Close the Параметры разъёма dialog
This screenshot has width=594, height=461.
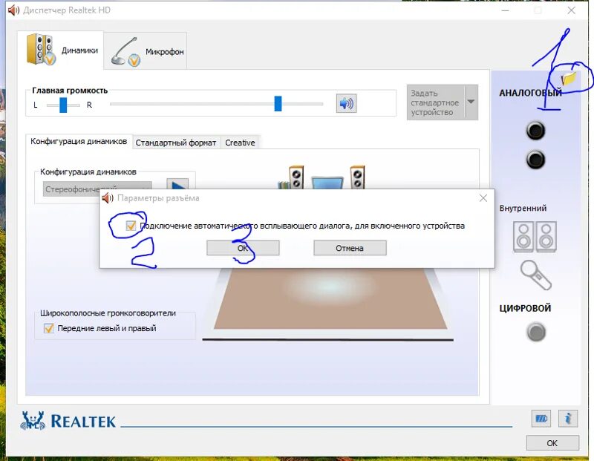pos(483,198)
